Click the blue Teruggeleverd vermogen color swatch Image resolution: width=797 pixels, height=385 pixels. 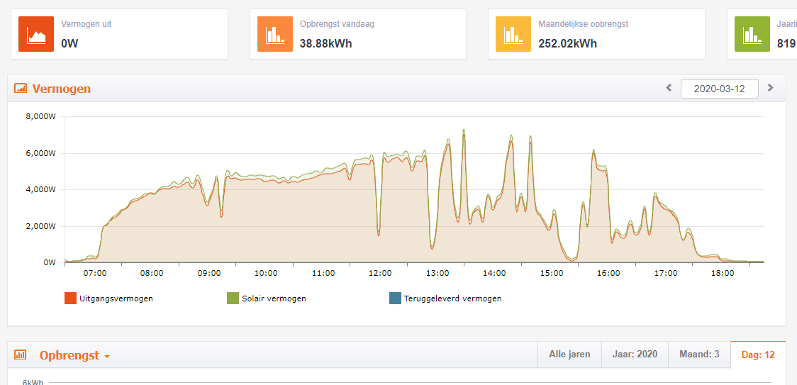click(x=395, y=298)
